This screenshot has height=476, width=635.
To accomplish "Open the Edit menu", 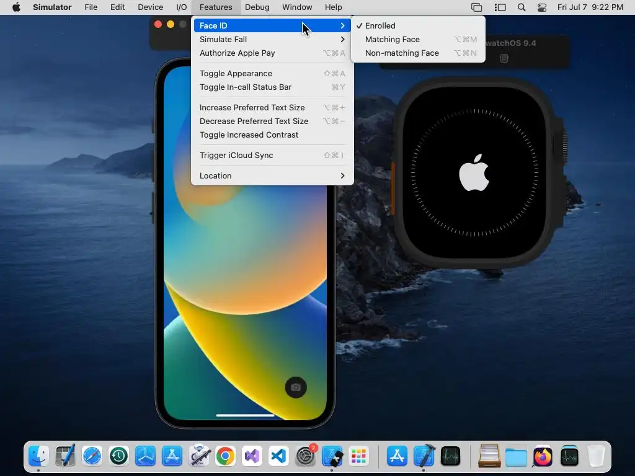I will point(117,7).
